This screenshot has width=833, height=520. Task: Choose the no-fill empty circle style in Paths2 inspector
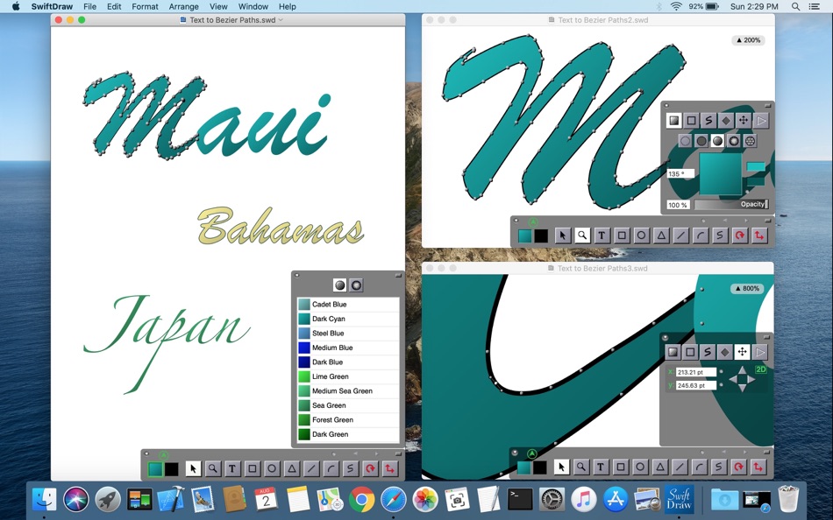pyautogui.click(x=686, y=141)
